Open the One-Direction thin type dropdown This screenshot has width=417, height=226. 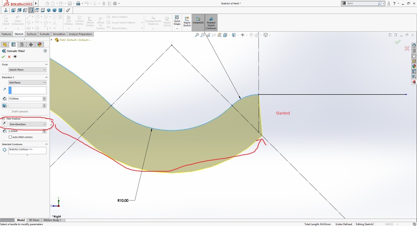[x=27, y=124]
